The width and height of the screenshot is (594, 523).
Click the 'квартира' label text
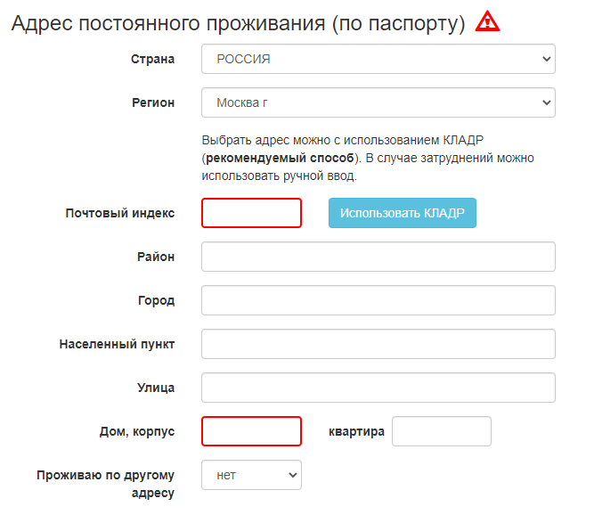pos(356,431)
